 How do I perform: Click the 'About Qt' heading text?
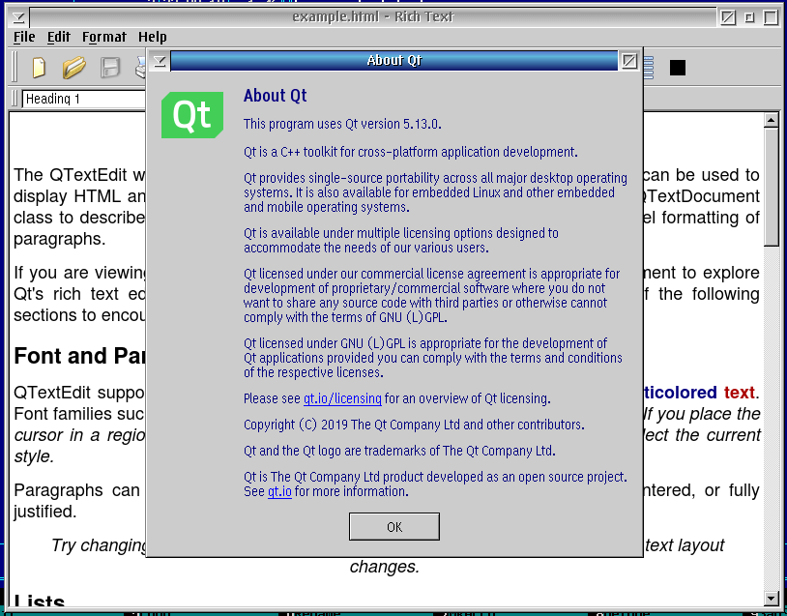click(x=275, y=96)
